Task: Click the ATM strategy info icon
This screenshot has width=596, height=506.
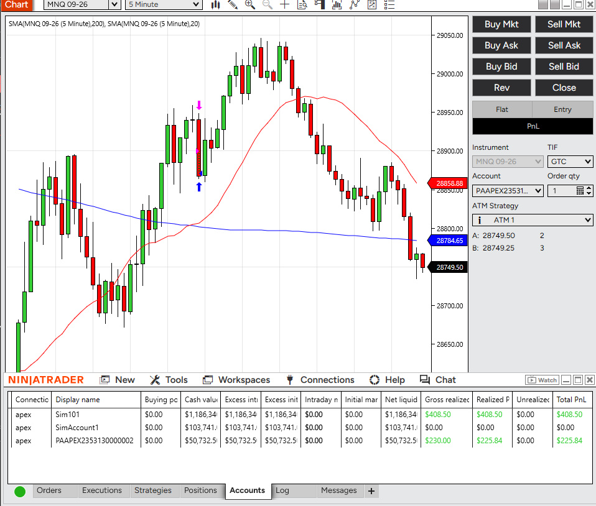Action: [480, 220]
